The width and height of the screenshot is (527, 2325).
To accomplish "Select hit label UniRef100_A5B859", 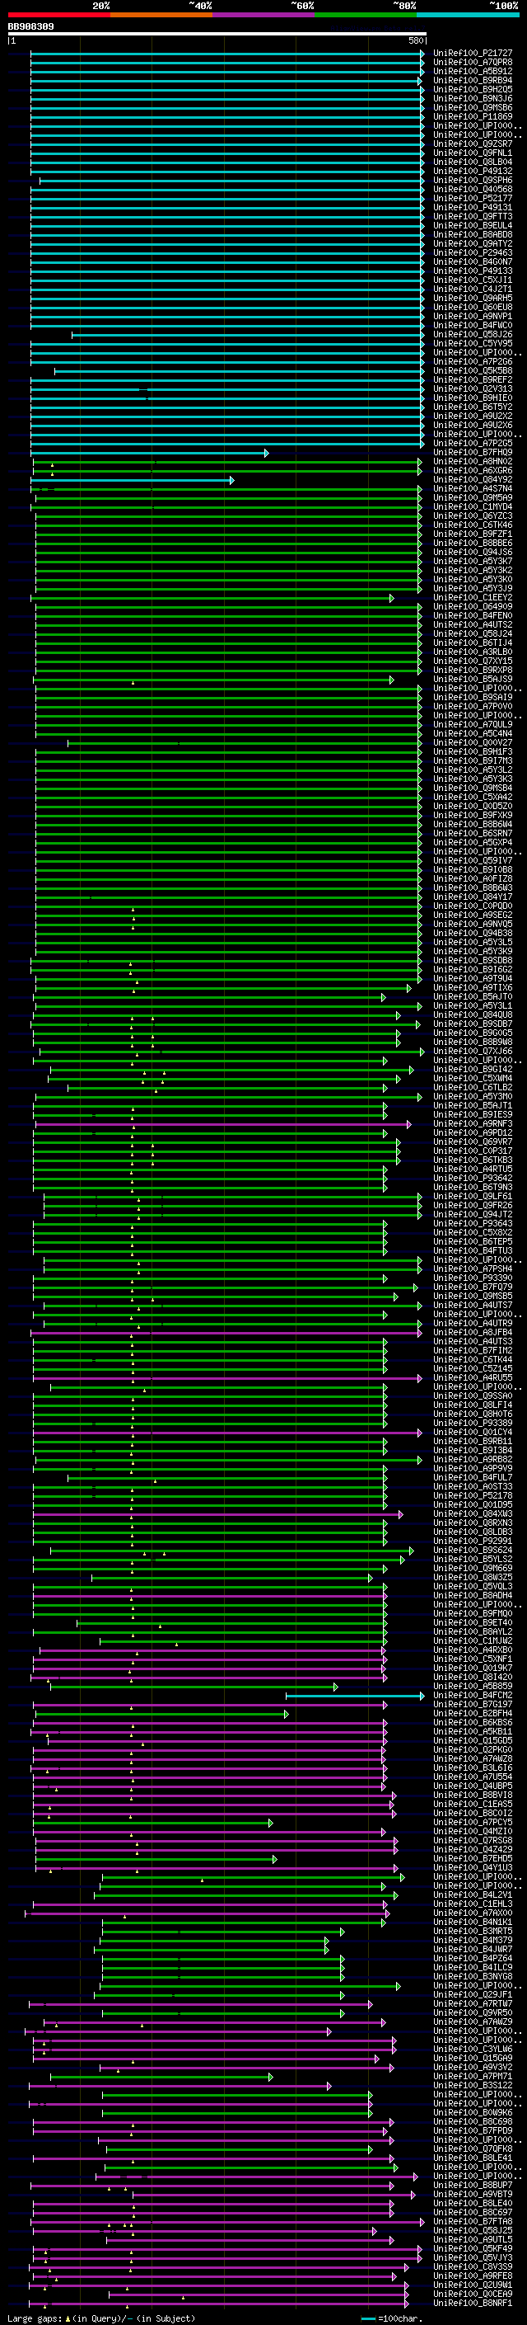I will [x=473, y=1686].
